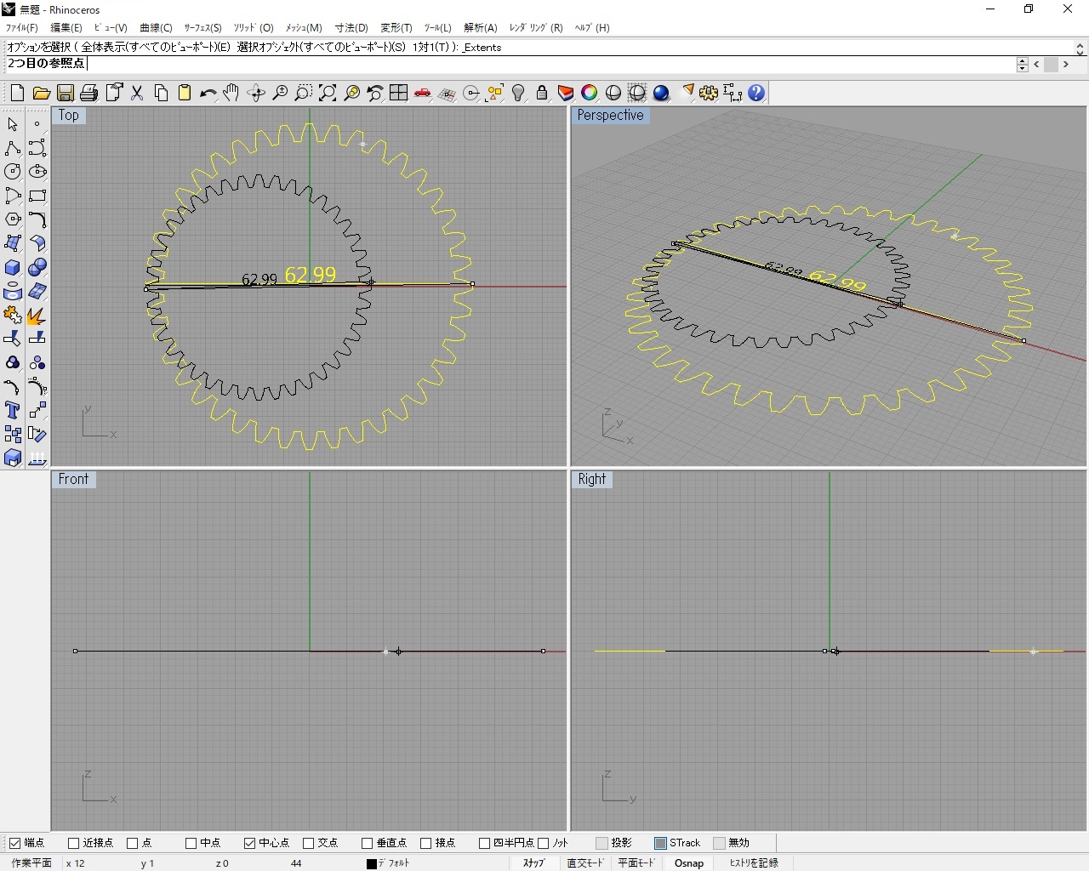Enable the 中点 osnap checkbox
This screenshot has width=1089, height=871.
tap(191, 843)
